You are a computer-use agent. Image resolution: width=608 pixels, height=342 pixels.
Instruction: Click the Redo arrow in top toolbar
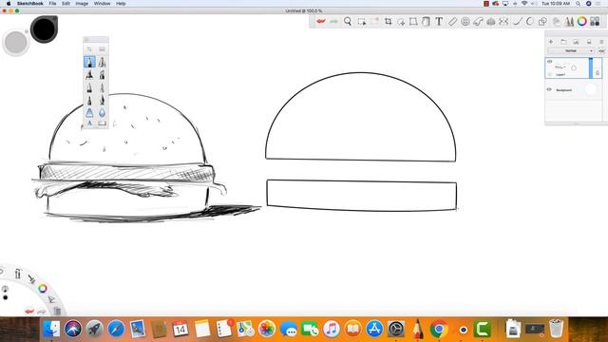click(333, 21)
